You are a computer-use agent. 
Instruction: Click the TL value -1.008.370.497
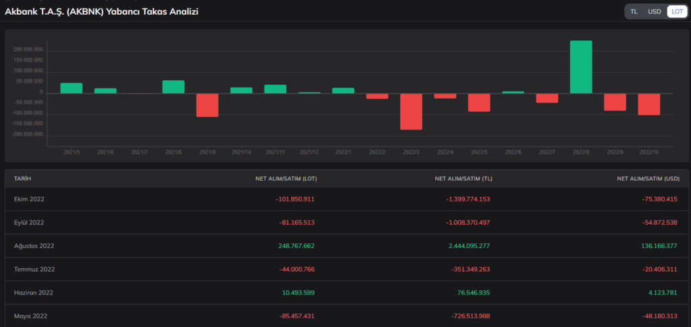pos(468,222)
